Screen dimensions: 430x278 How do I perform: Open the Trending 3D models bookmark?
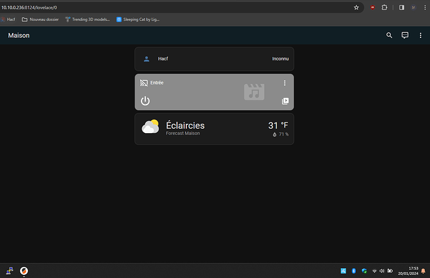click(87, 19)
